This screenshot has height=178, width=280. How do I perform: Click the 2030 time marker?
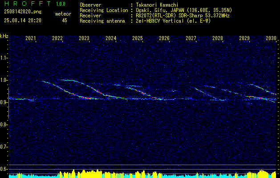(x=271, y=38)
